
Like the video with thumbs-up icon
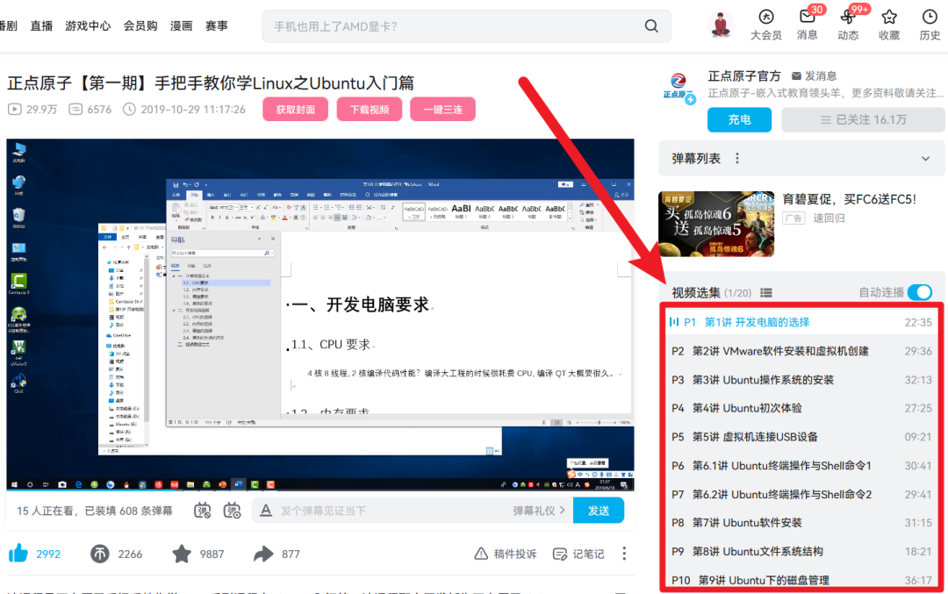tap(18, 553)
